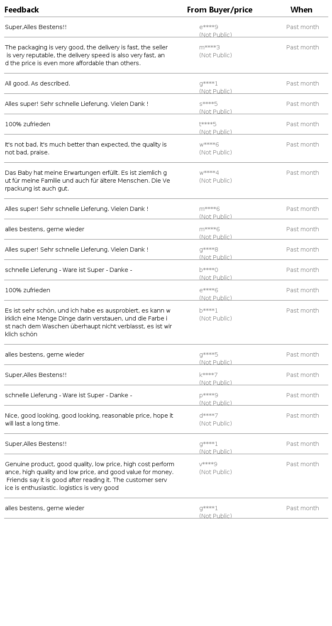Click the When column header
Image resolution: width=332 pixels, height=626 pixels.
click(301, 10)
